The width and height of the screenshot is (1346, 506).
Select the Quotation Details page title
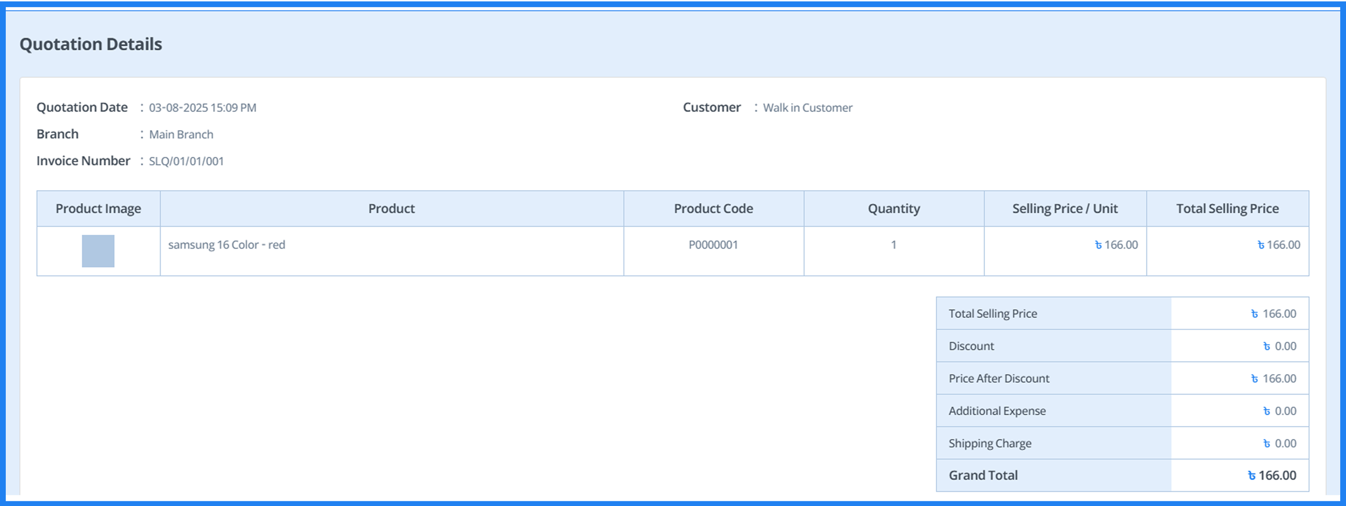[91, 44]
